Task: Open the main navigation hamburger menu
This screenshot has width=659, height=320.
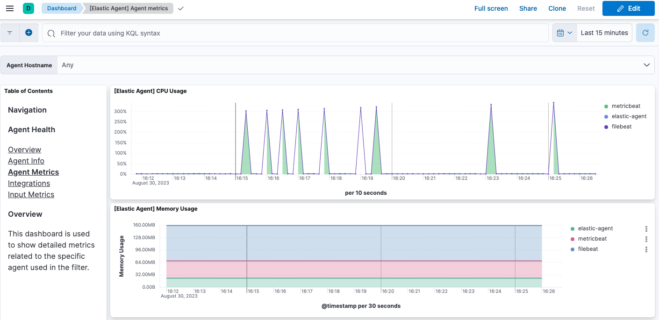Action: tap(10, 8)
